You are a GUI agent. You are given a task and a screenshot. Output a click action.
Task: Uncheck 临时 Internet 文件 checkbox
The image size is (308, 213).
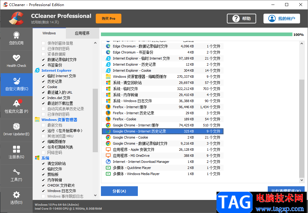coord(43,76)
